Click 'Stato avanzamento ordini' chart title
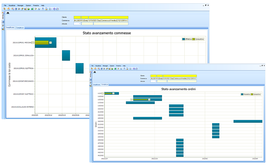267x167 pixels. [179, 89]
